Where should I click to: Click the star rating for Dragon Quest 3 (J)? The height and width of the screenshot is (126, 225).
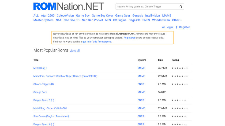178,100
